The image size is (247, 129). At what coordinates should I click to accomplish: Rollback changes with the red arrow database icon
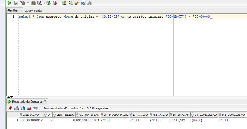(x=55, y=3)
